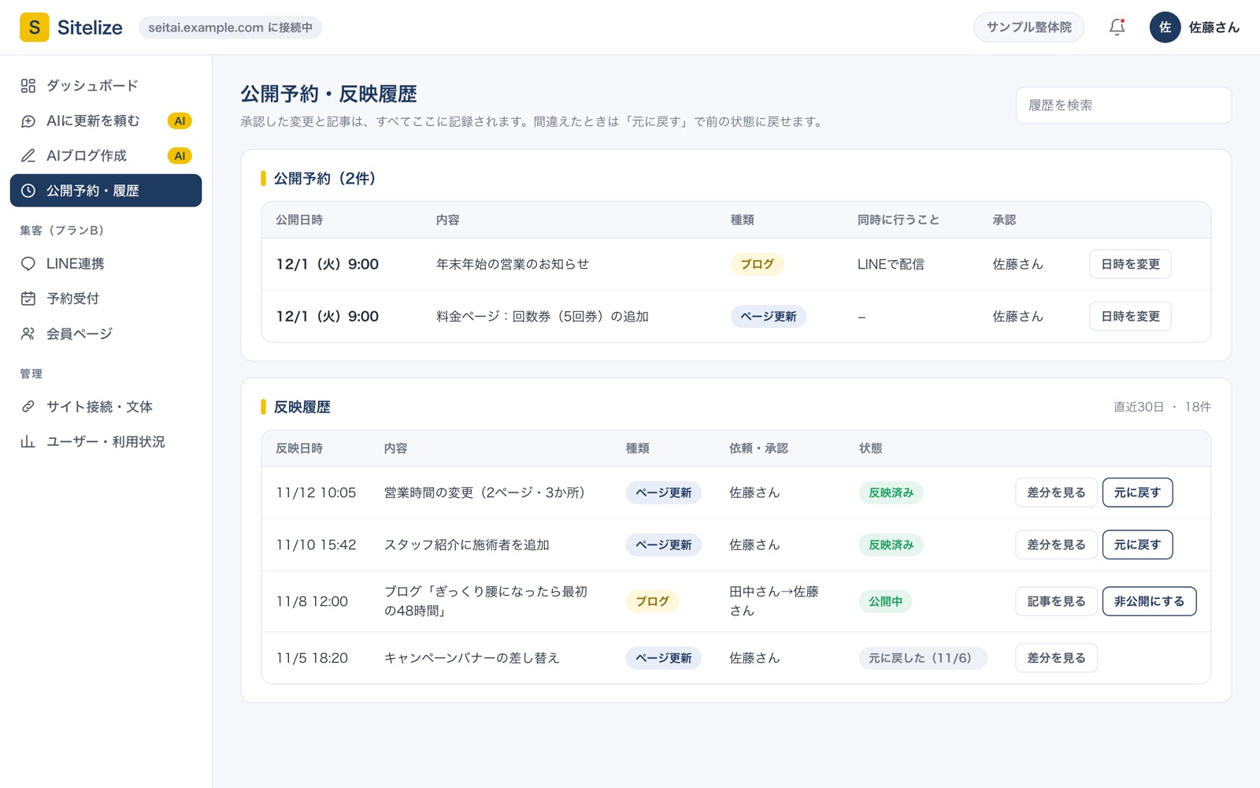Click the 公開中 status tag
Image resolution: width=1260 pixels, height=788 pixels.
click(885, 601)
